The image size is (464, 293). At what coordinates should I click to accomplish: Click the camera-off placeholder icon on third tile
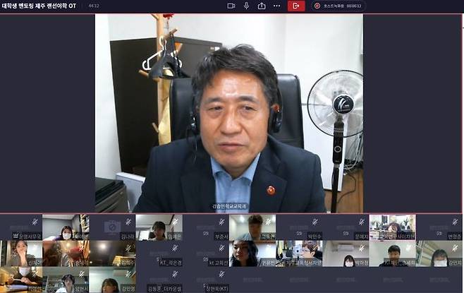tap(112, 227)
